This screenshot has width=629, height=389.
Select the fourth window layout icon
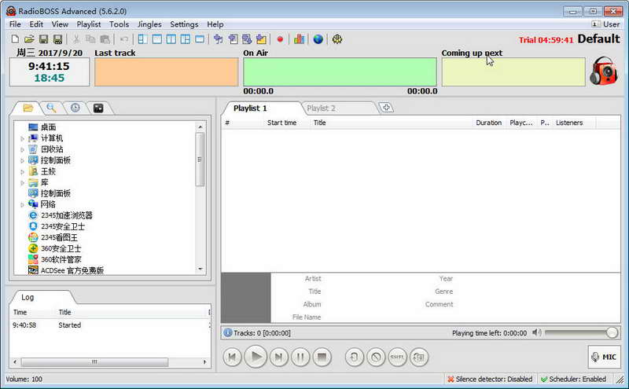click(186, 39)
